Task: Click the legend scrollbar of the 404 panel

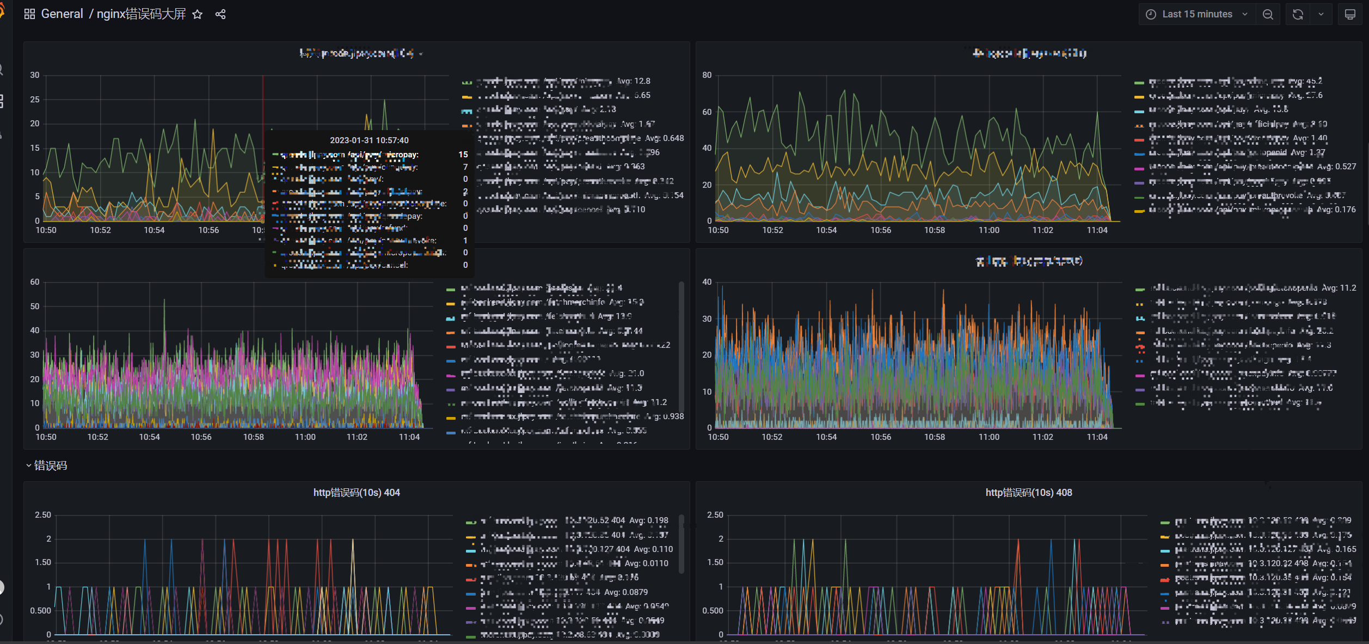Action: pyautogui.click(x=681, y=544)
